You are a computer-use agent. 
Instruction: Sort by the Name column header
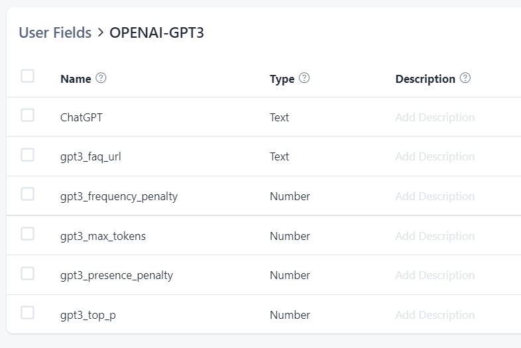tap(76, 79)
